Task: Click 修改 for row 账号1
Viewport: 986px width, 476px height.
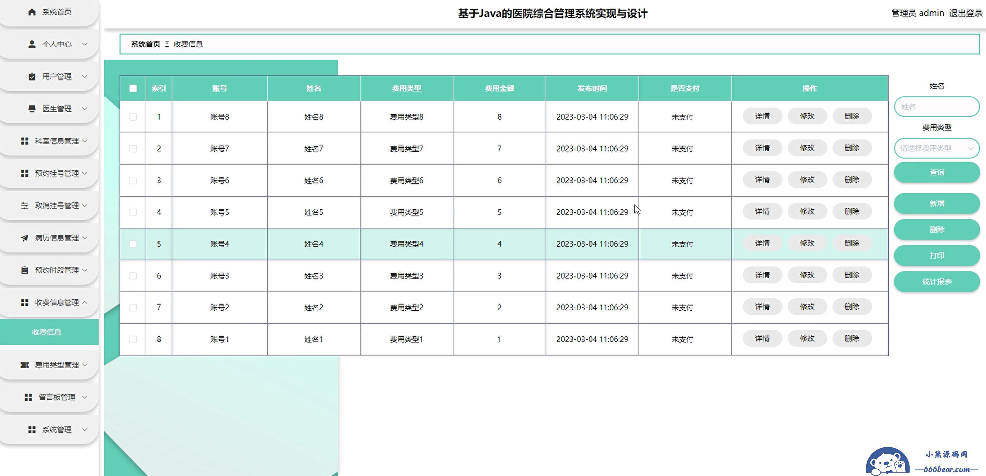Action: tap(807, 338)
